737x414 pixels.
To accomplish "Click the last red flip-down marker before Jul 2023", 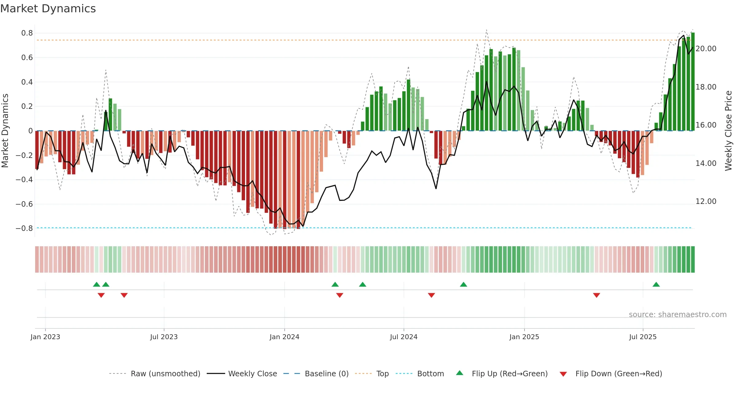I will [x=124, y=295].
